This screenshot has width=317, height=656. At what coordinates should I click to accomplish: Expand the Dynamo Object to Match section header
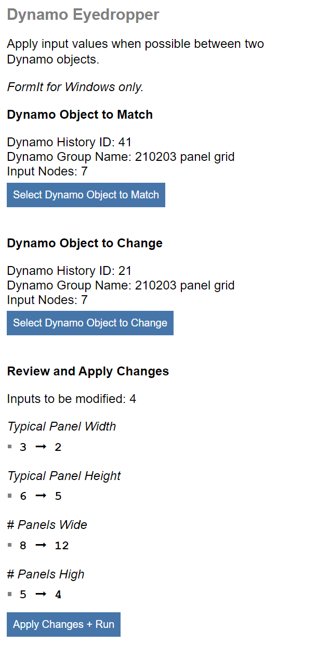coord(80,115)
